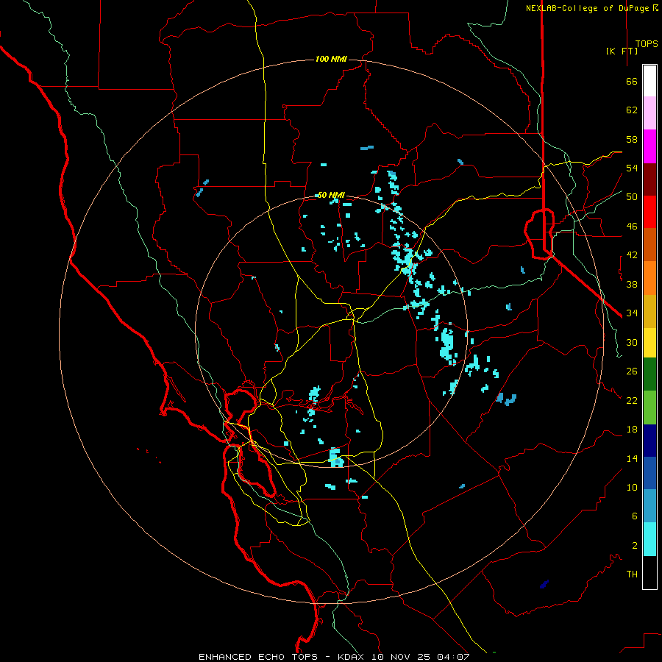This screenshot has height=662, width=662.
Task: Click the "ENHANCED ECHO TOPS" product title
Action: [x=258, y=657]
